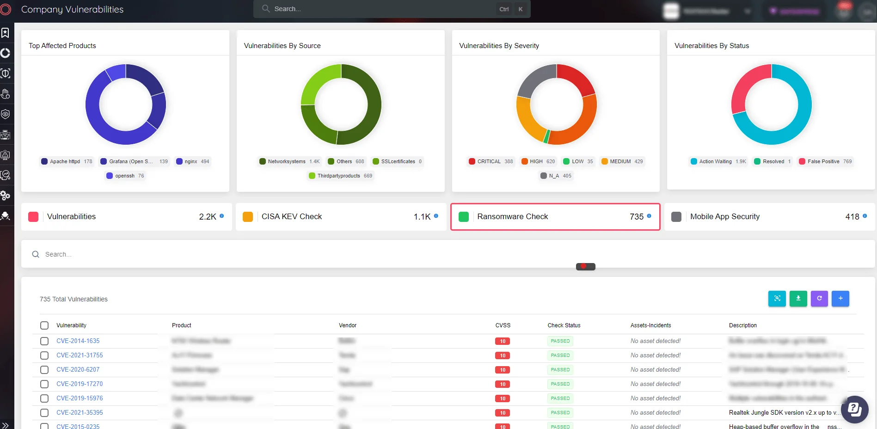Check the box for CVE-2019-17270
This screenshot has height=429, width=877.
coord(44,384)
